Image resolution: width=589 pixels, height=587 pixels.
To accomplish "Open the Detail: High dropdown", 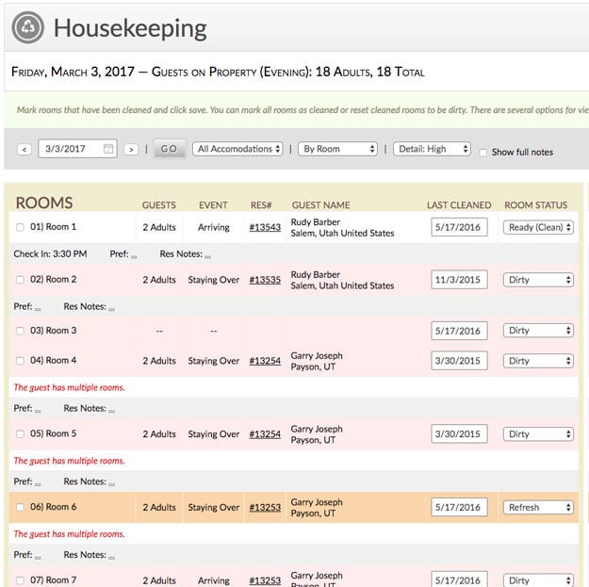I will [432, 149].
